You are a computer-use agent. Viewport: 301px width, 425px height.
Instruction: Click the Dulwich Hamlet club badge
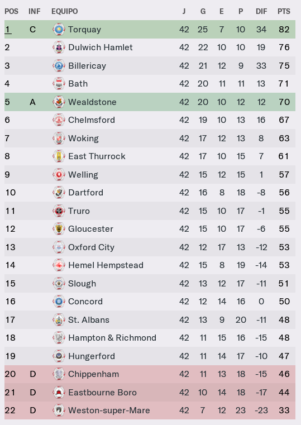point(59,47)
